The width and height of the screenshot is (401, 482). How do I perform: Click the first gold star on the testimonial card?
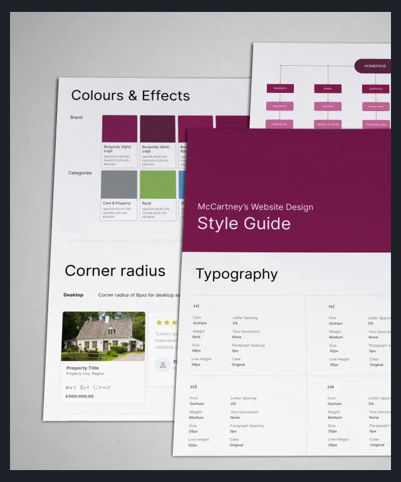tap(159, 323)
